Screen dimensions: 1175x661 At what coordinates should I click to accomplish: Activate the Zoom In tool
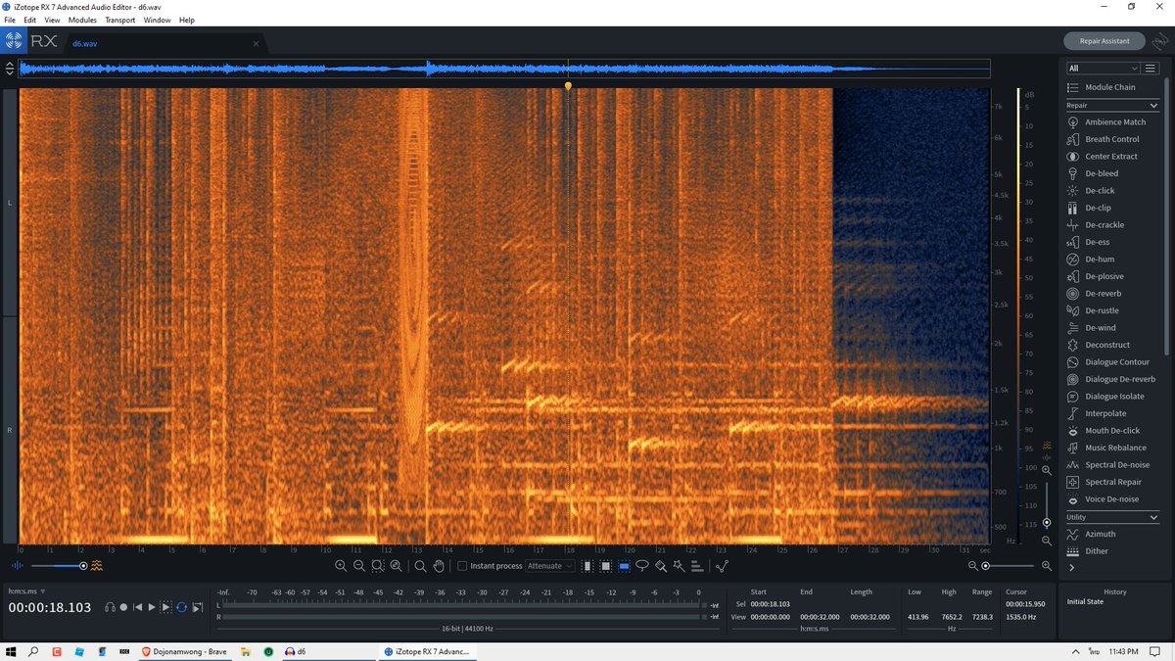[x=341, y=565]
